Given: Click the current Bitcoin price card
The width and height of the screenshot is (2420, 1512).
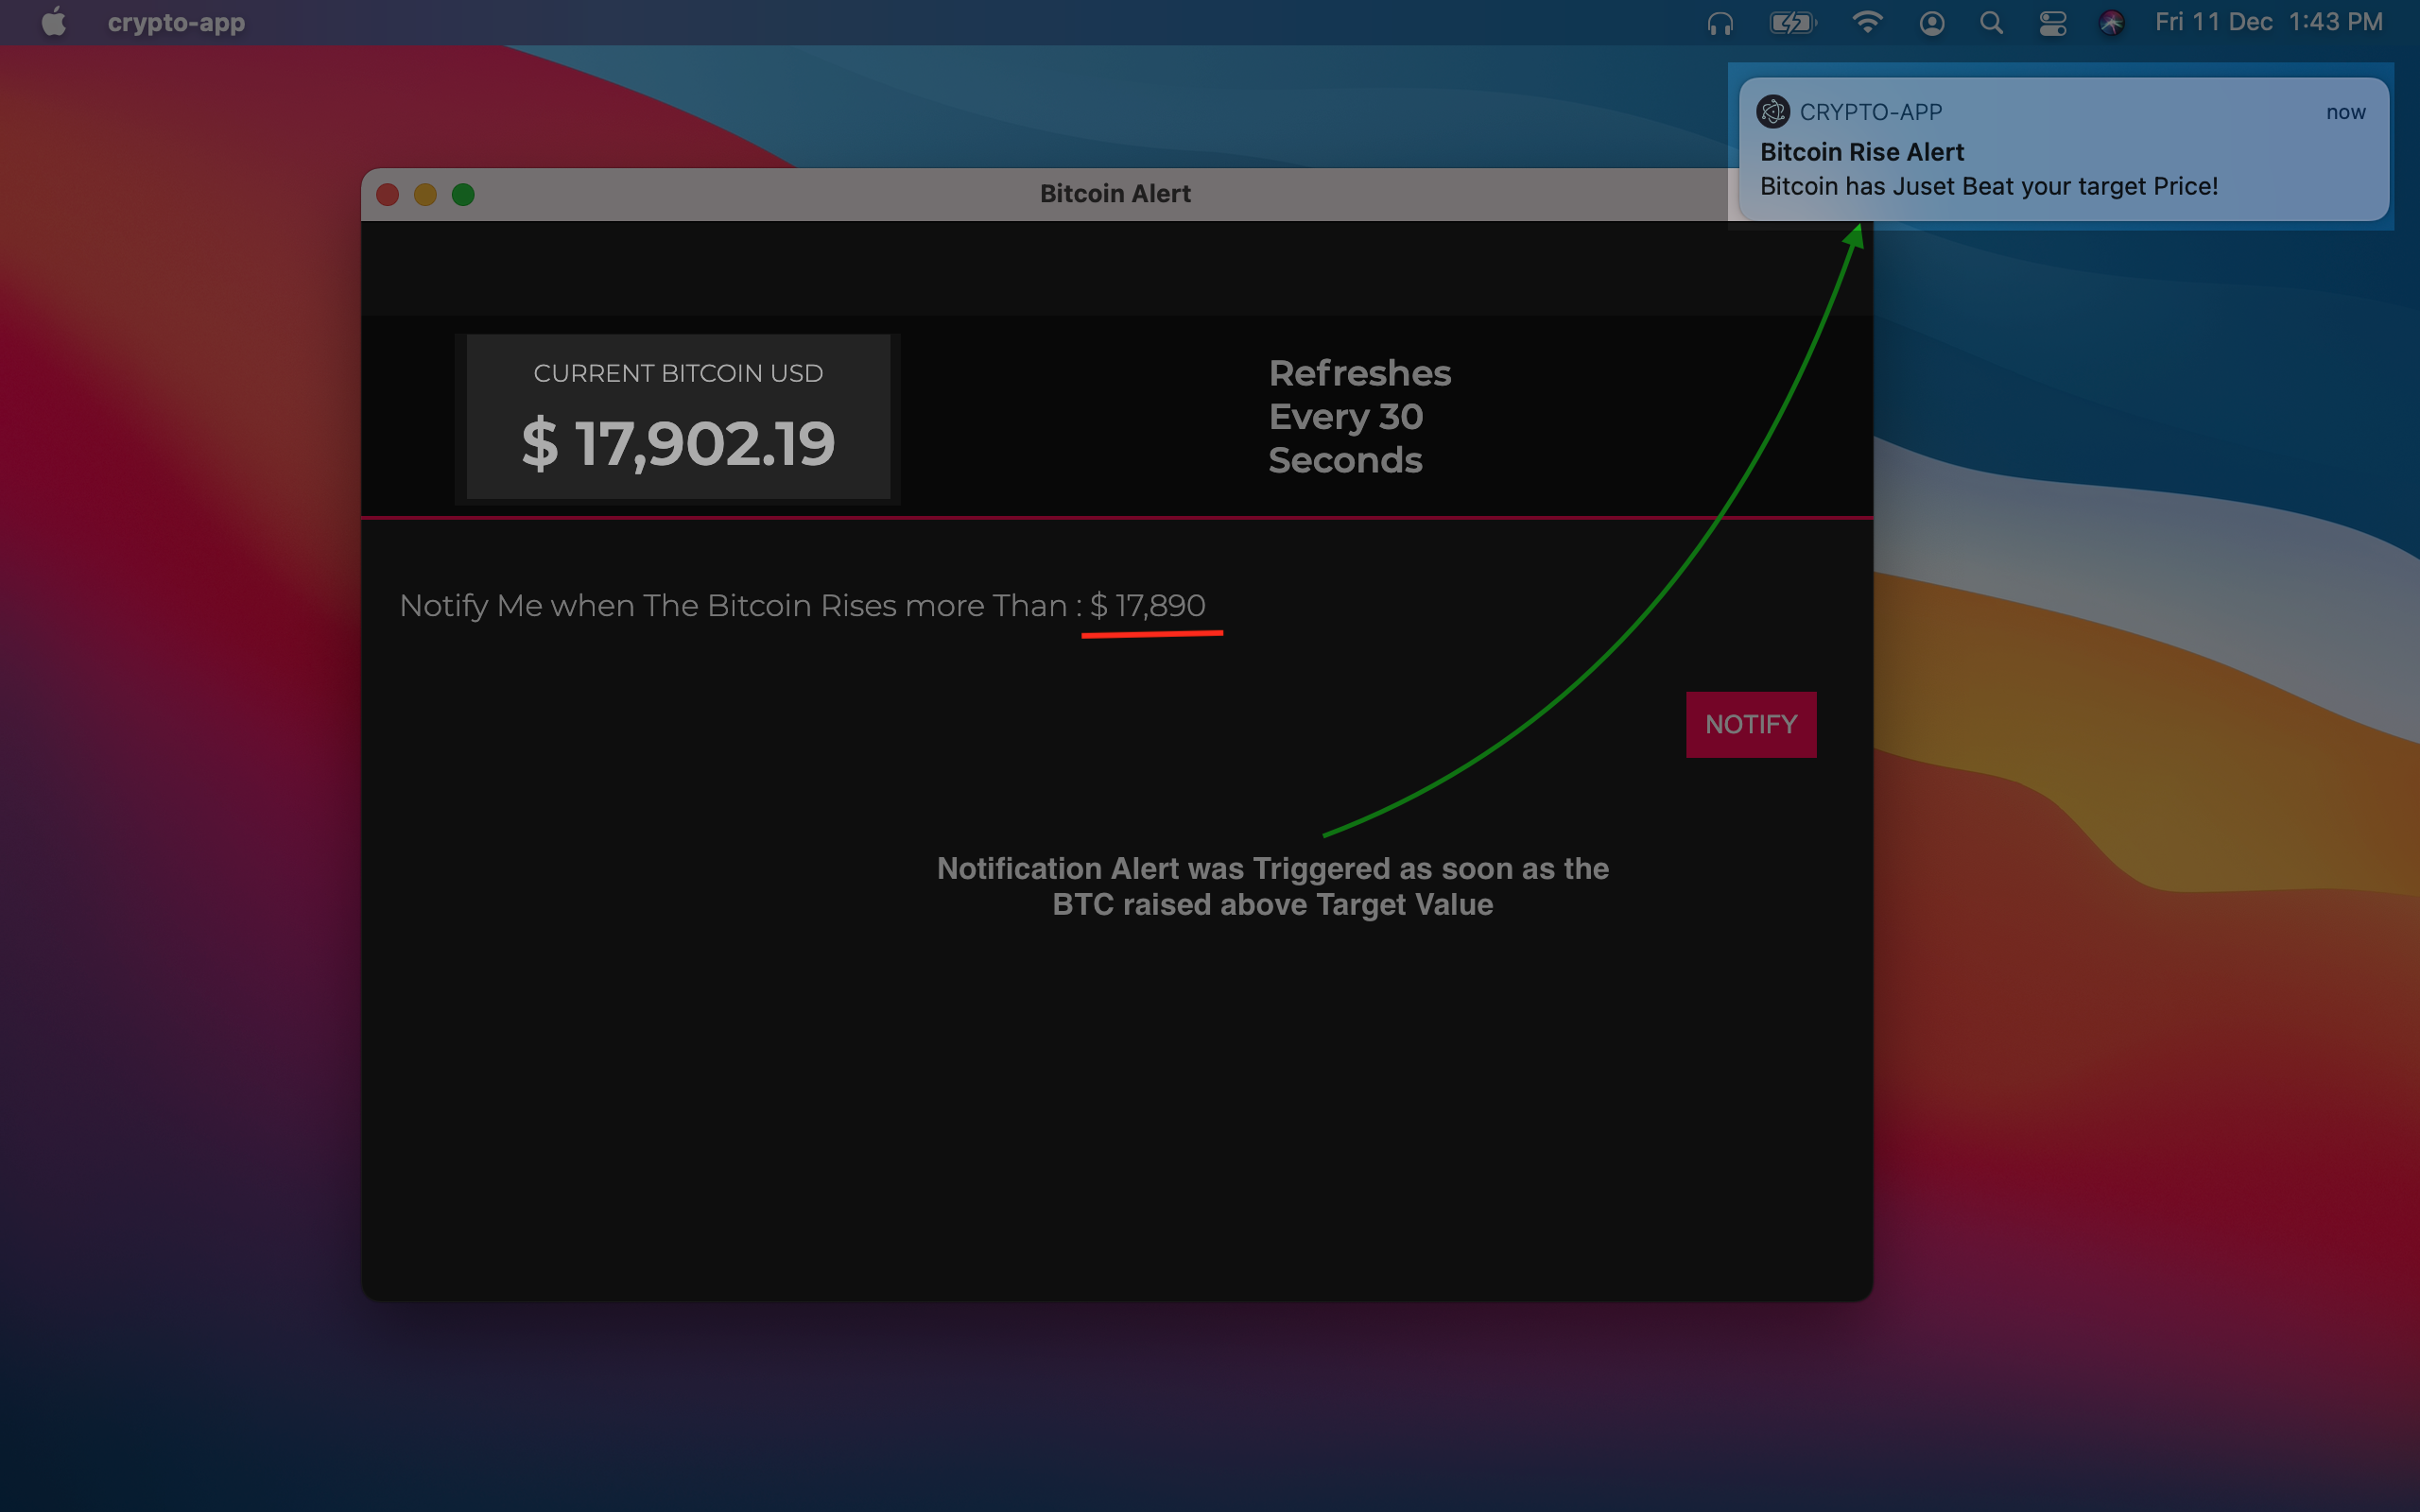Looking at the screenshot, I should pos(678,417).
